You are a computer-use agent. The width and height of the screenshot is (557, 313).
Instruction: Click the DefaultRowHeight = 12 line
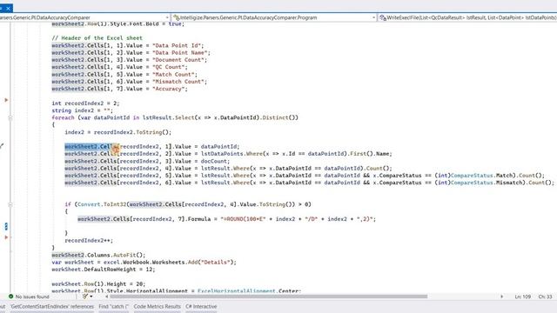tap(104, 270)
